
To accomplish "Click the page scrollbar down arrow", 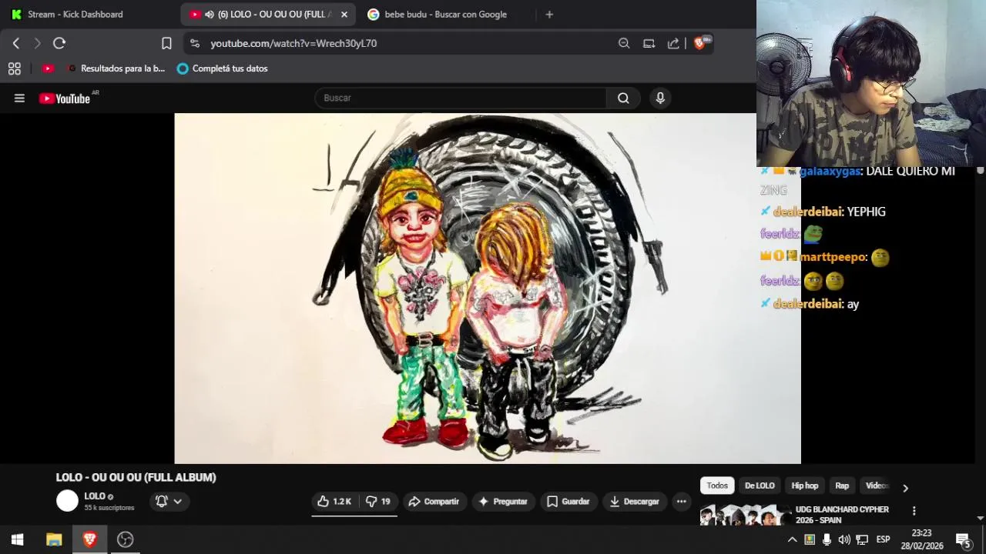I will [981, 519].
